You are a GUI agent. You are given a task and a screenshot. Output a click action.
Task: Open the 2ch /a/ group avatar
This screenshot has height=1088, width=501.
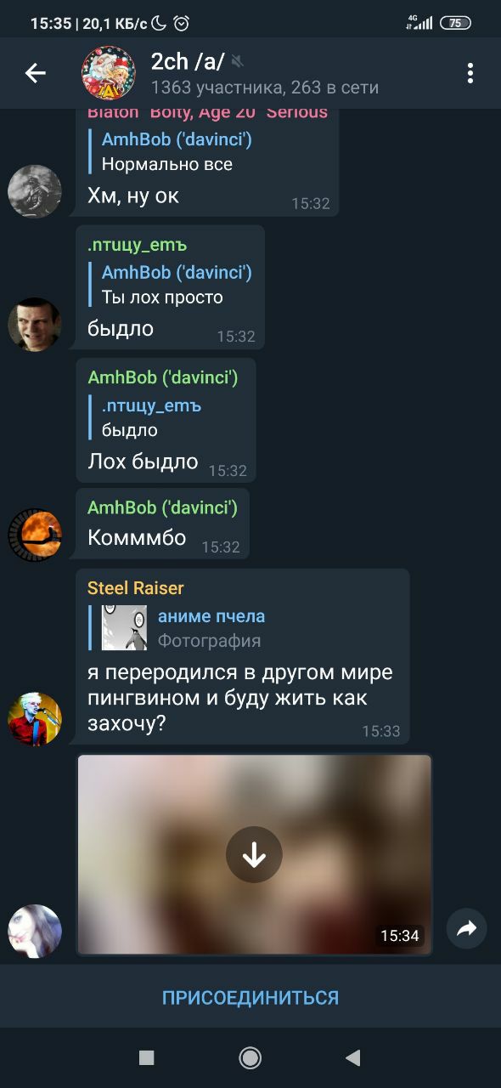coord(109,73)
